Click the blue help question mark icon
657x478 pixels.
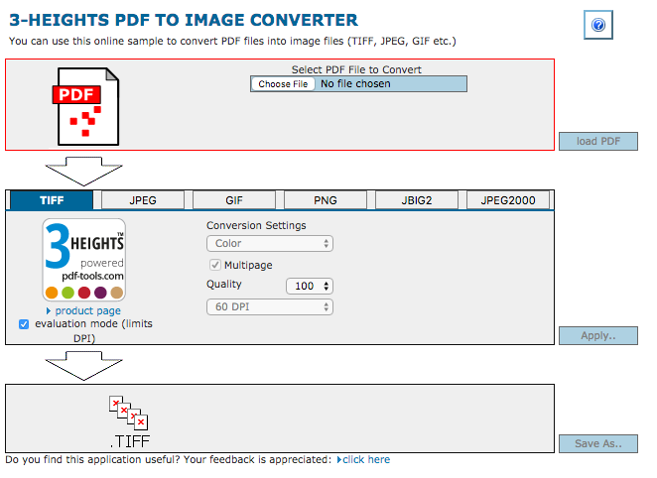point(597,25)
